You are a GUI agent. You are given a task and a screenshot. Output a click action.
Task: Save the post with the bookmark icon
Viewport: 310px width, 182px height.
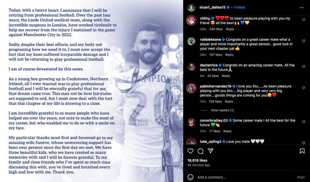[302, 151]
